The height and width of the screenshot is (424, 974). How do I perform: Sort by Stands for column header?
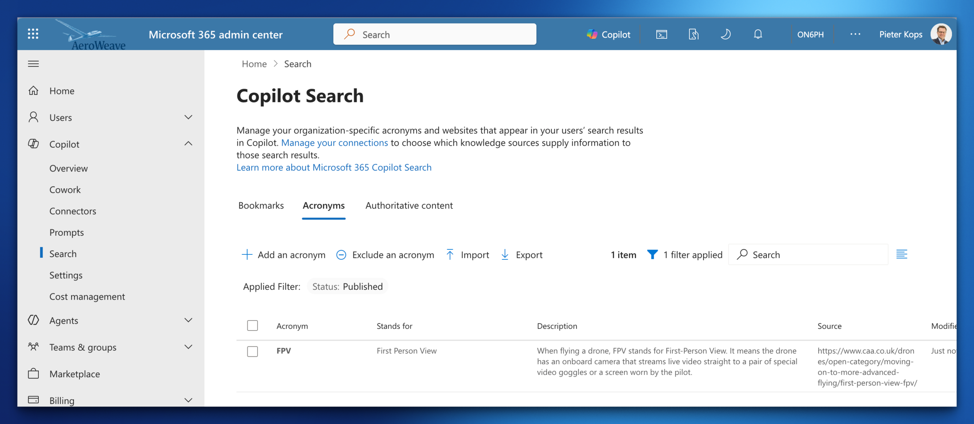pos(395,326)
